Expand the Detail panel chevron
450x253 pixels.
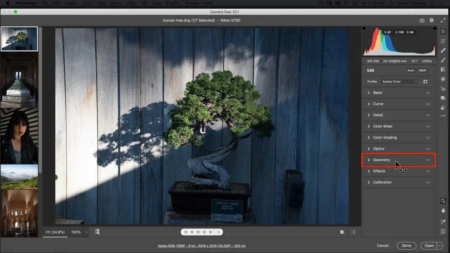coord(369,115)
